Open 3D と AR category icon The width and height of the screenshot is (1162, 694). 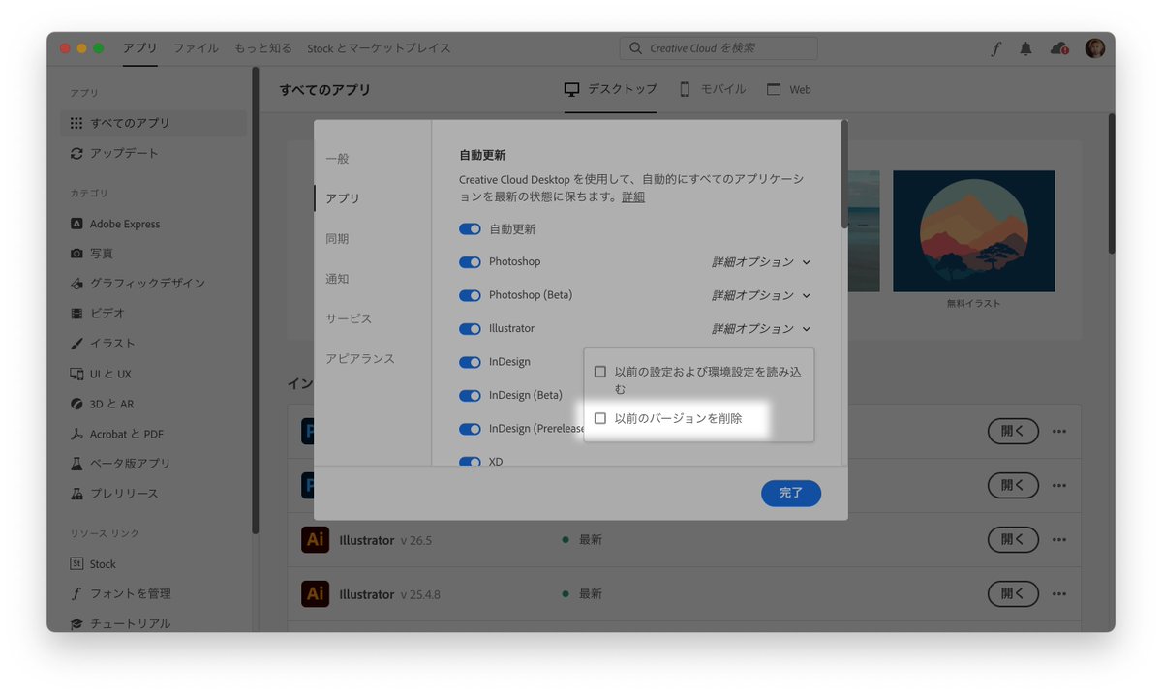76,404
